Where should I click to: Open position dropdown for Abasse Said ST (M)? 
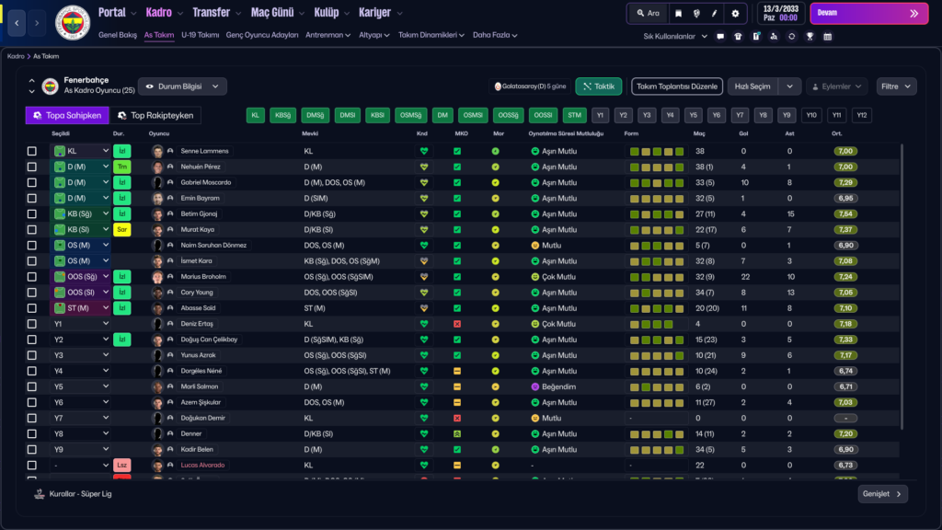(x=105, y=308)
